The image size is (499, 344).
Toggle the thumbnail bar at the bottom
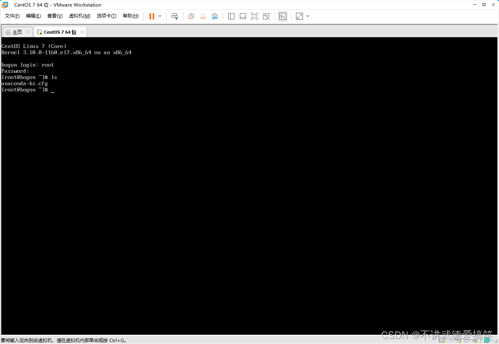(243, 16)
